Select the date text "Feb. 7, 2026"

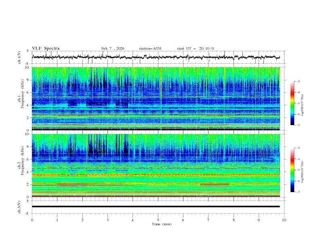(113, 48)
